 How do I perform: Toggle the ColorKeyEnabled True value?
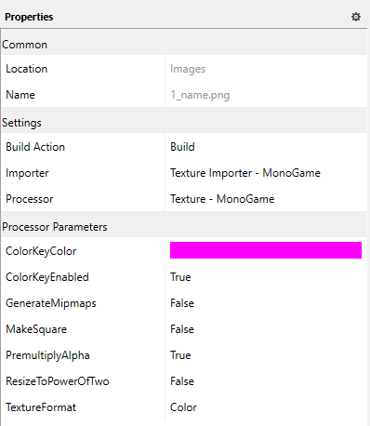click(x=180, y=277)
